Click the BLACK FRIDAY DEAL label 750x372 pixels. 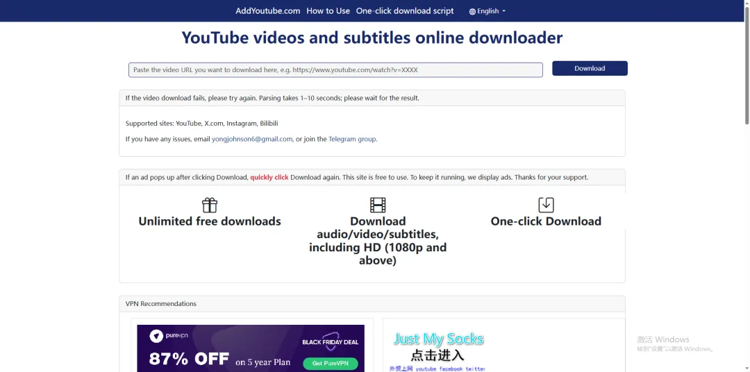pyautogui.click(x=330, y=342)
